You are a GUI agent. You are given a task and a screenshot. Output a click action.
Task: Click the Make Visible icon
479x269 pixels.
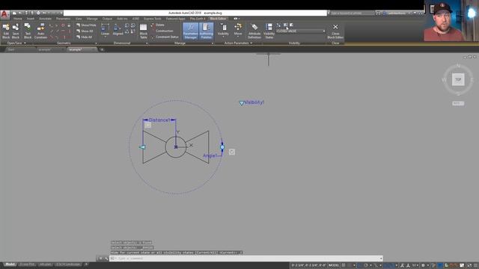(285, 25)
